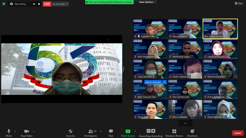The width and height of the screenshot is (246, 138).
Task: Click the shared screen video area
Action: (62, 69)
